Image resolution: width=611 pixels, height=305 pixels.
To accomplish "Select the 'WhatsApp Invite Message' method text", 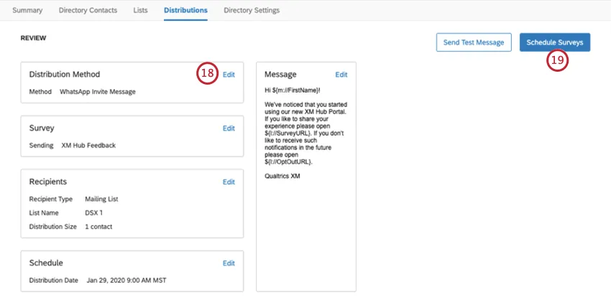I will click(x=98, y=92).
